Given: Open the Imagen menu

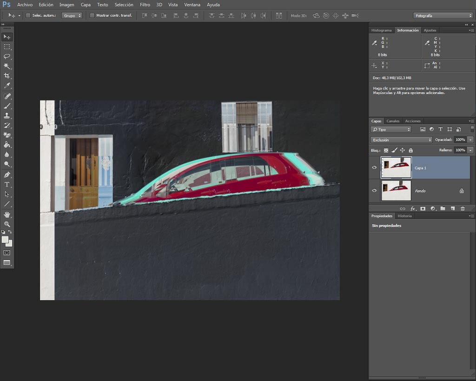Looking at the screenshot, I should (x=66, y=5).
